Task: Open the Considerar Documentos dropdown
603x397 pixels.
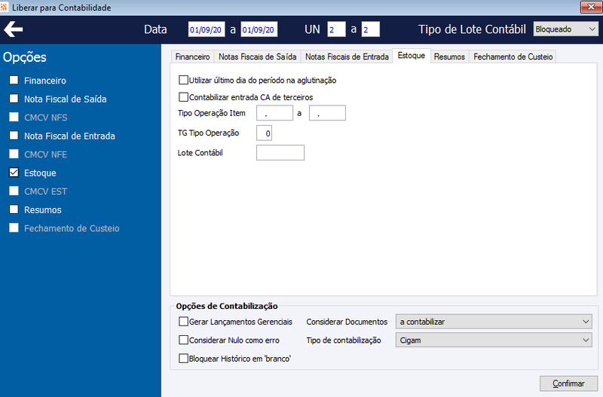Action: click(494, 322)
